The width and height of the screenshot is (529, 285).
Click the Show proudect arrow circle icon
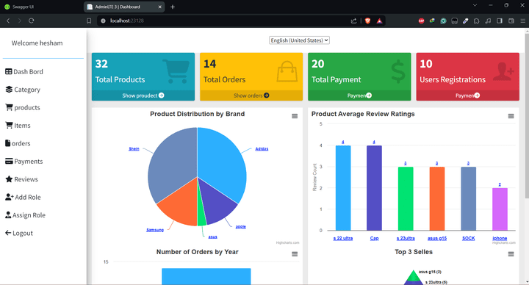click(161, 95)
